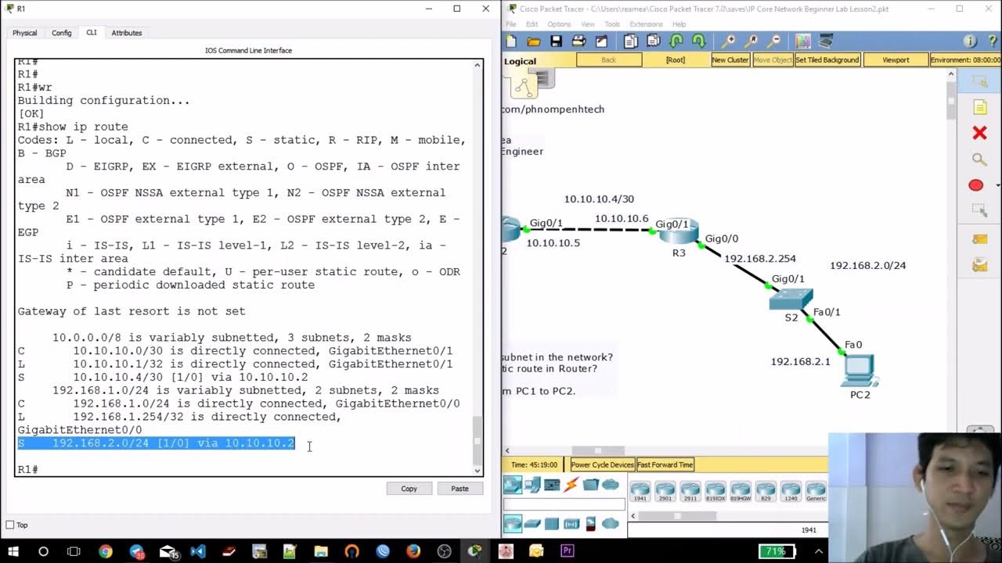1002x563 pixels.
Task: Pick the 1240 router model
Action: click(x=791, y=490)
